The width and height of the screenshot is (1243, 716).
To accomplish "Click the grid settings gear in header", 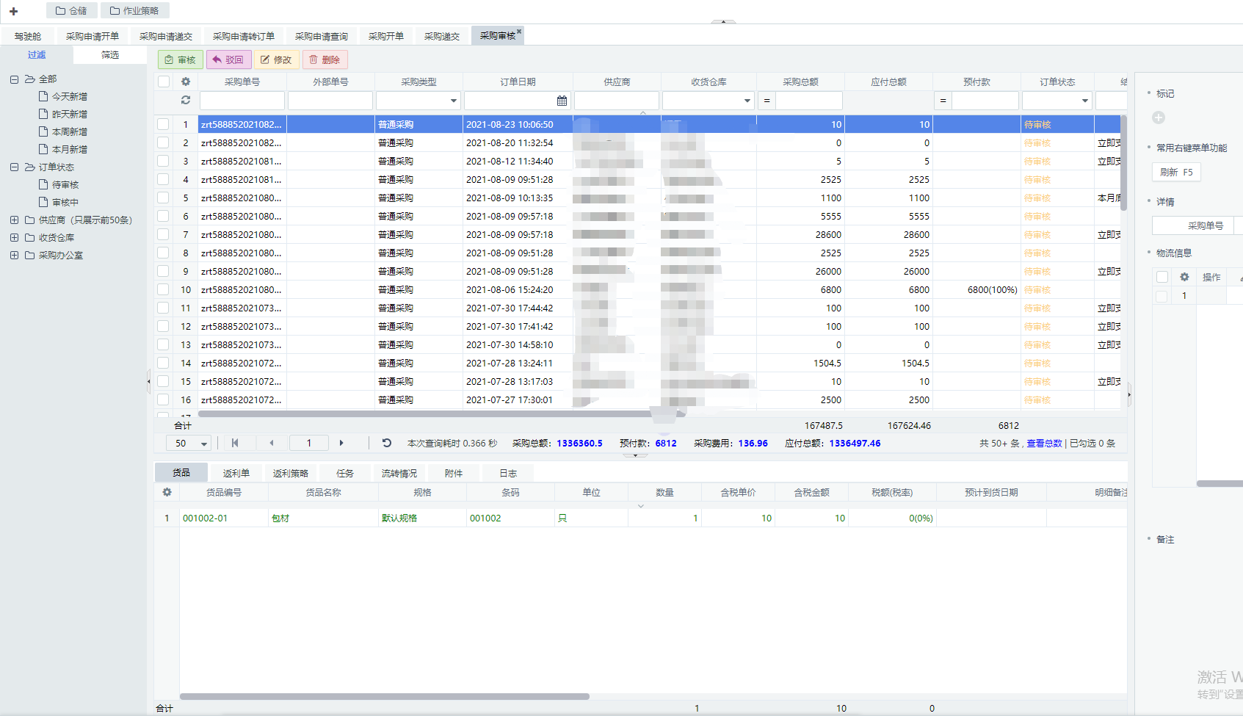I will (x=186, y=82).
